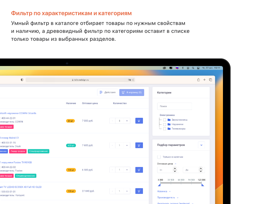Open new browser tab plus icon
Screen dimensions: 253x204
[204, 80]
